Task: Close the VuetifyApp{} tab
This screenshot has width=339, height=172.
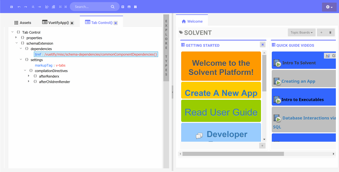Action: tap(72, 23)
